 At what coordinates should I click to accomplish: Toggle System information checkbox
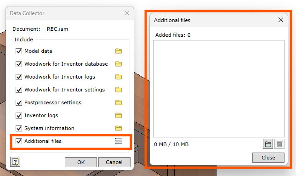tap(19, 128)
